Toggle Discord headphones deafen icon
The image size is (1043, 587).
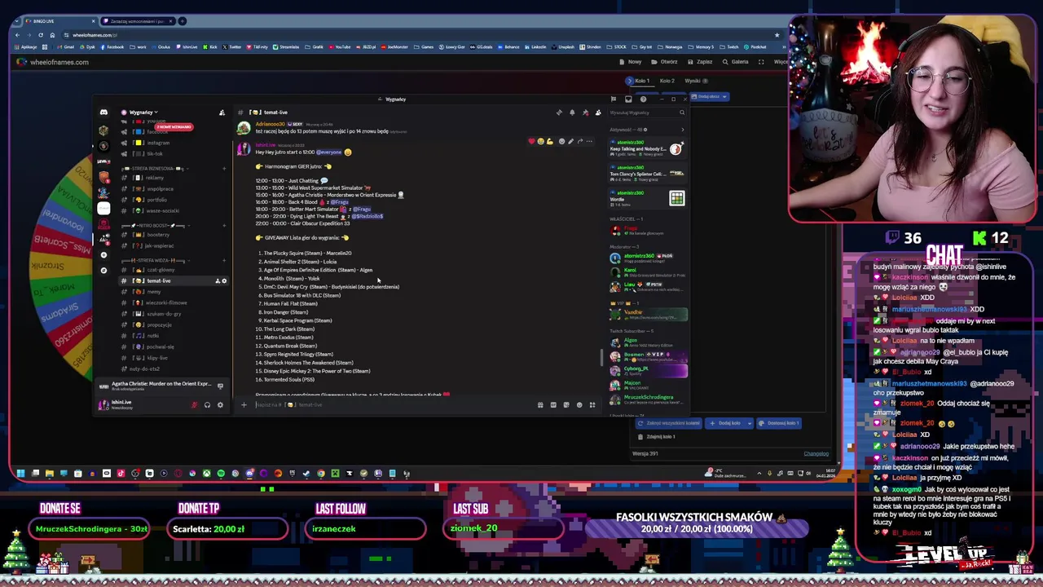coord(207,405)
